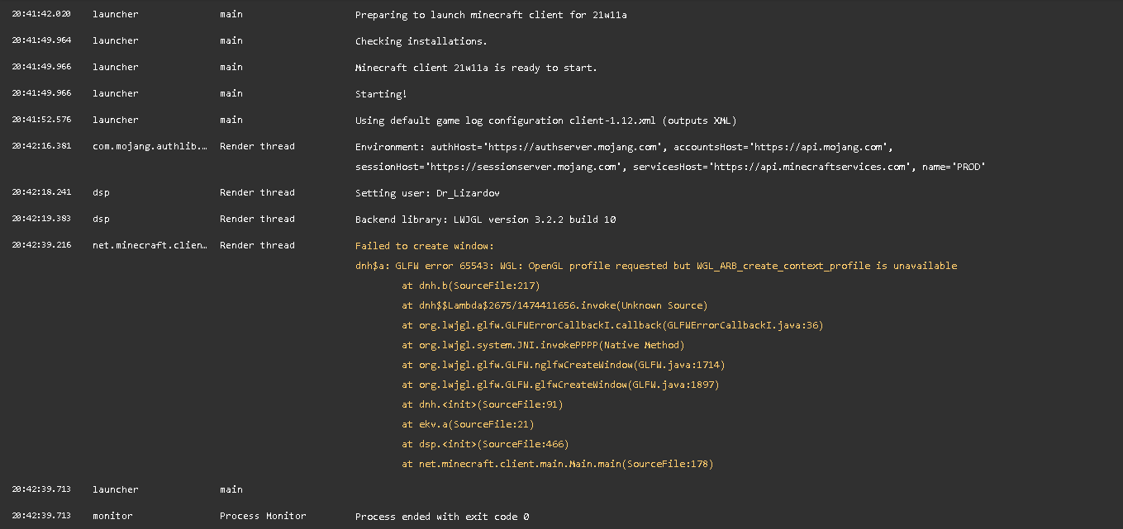Select the 'com.mojang.authlib...' source label
1123x529 pixels.
tap(150, 147)
